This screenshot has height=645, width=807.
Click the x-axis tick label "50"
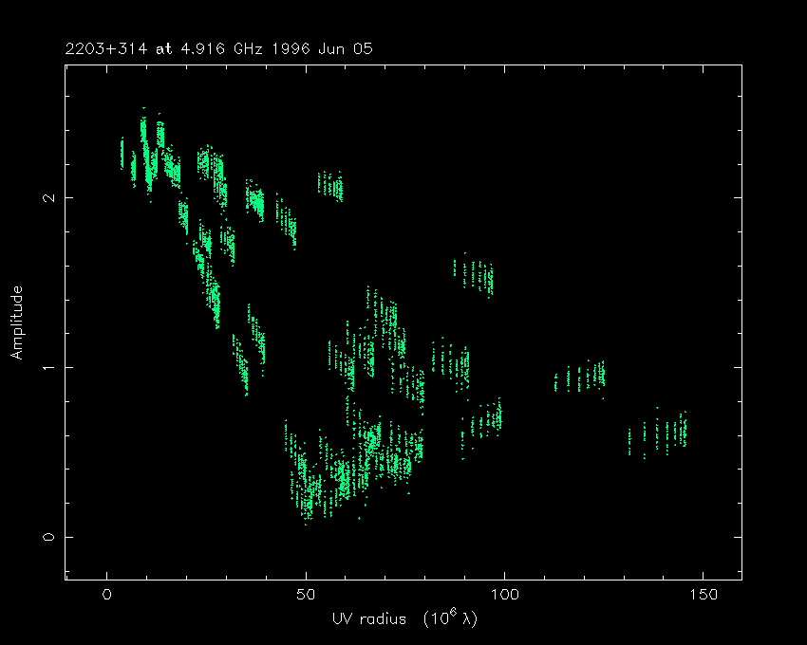click(306, 595)
